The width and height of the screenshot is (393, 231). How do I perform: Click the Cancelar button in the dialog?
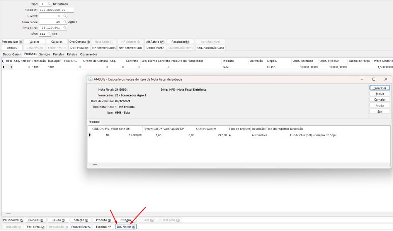380,99
